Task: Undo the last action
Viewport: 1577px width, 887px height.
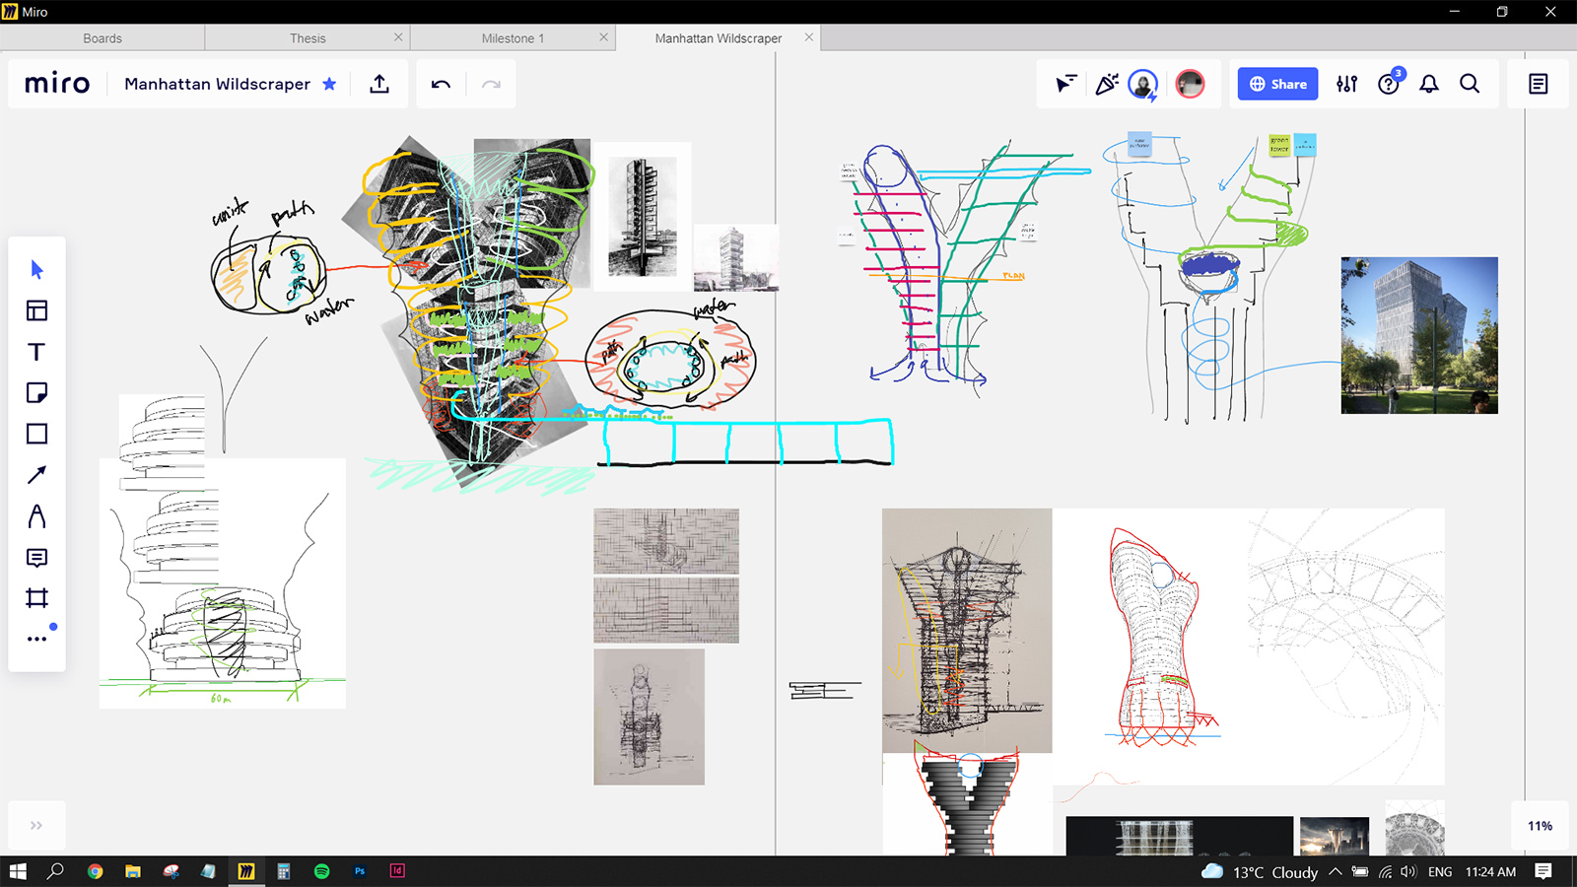Action: [x=441, y=84]
